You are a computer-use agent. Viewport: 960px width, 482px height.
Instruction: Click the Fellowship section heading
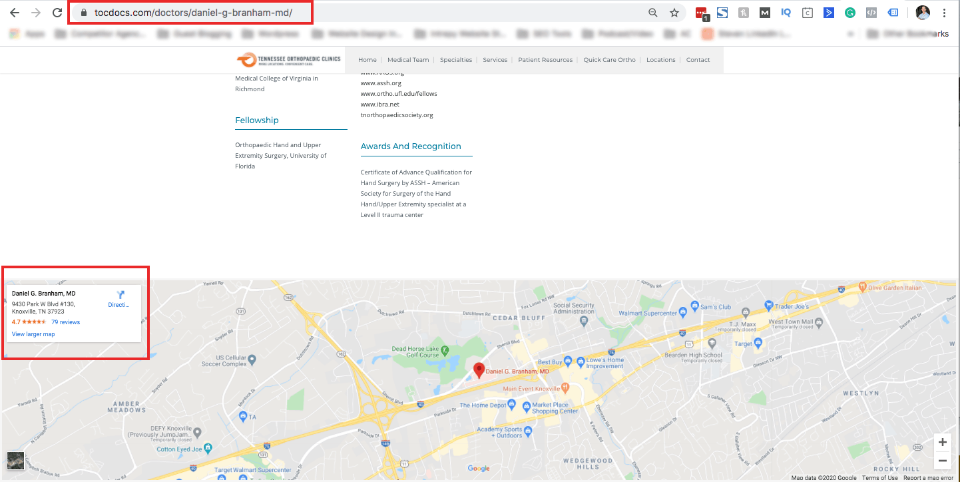pos(257,120)
